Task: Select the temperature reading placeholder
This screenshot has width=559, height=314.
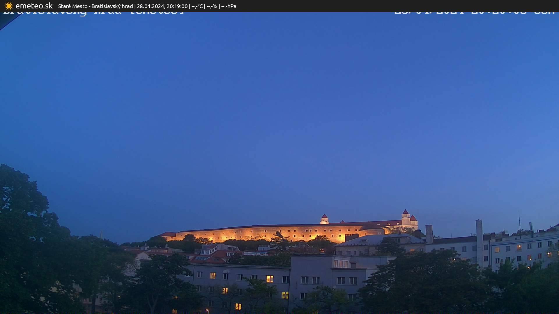Action: [198, 6]
